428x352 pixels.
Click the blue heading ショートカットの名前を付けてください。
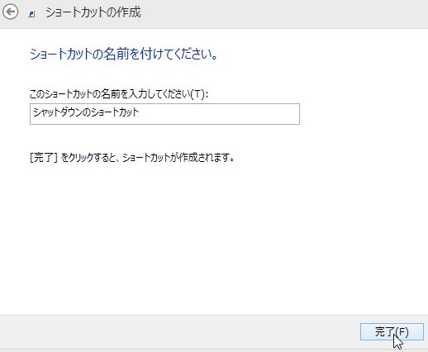click(x=124, y=54)
